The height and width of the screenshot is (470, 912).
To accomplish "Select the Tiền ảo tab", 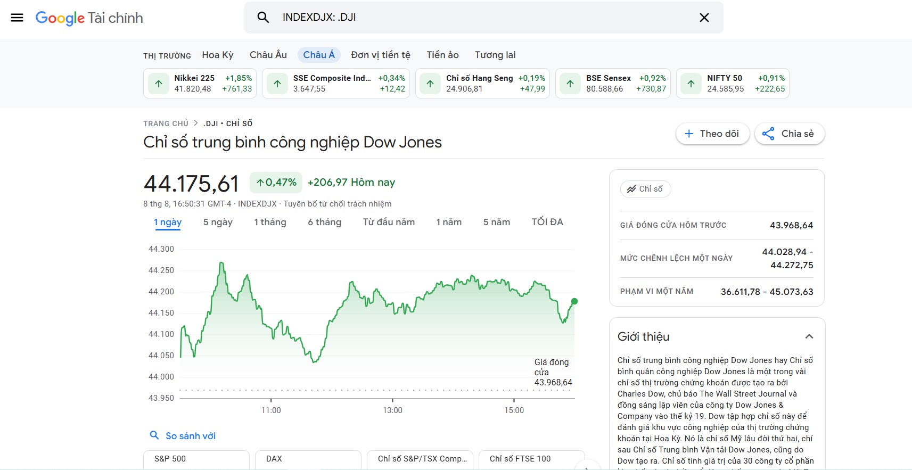I will tap(442, 55).
